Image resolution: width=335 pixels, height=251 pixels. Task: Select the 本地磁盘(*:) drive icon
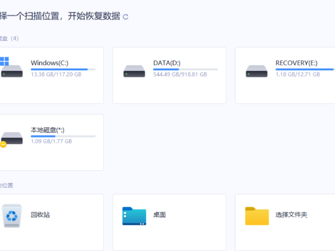click(11, 139)
